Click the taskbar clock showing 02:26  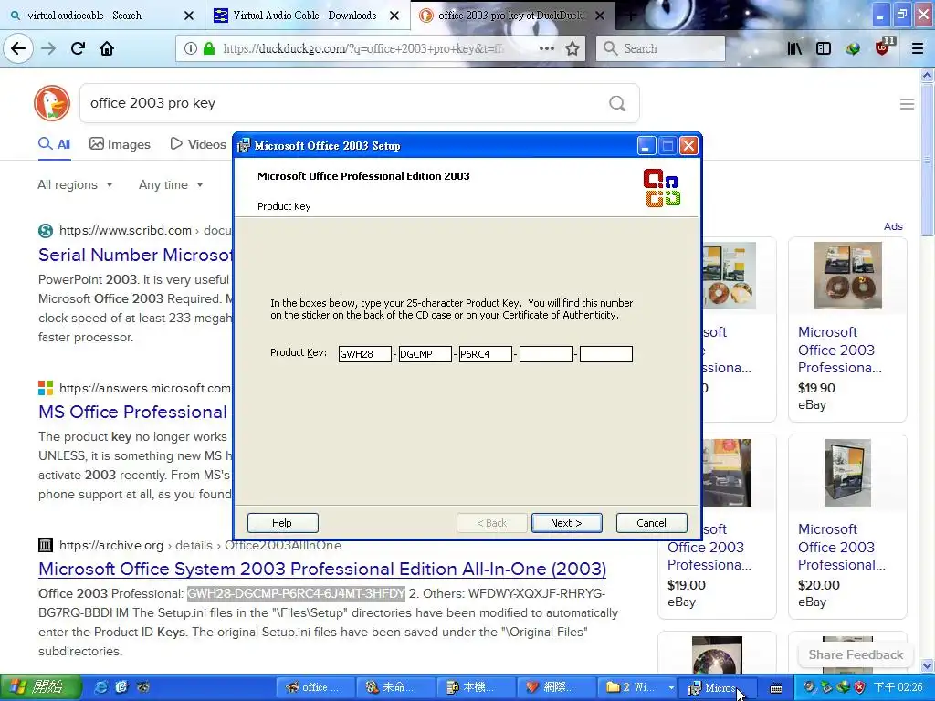(898, 687)
